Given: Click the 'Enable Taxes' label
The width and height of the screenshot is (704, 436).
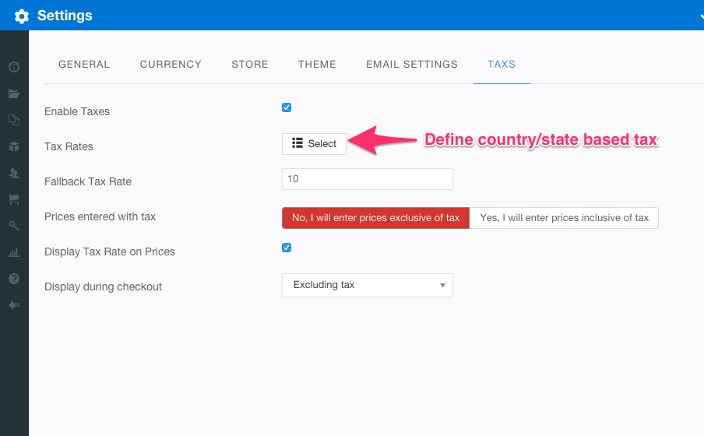Looking at the screenshot, I should pos(77,111).
